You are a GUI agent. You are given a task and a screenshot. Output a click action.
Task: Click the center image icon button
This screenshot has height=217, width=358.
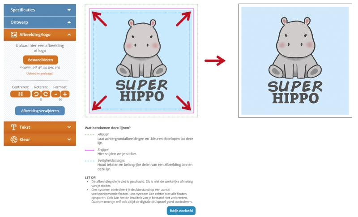20,94
